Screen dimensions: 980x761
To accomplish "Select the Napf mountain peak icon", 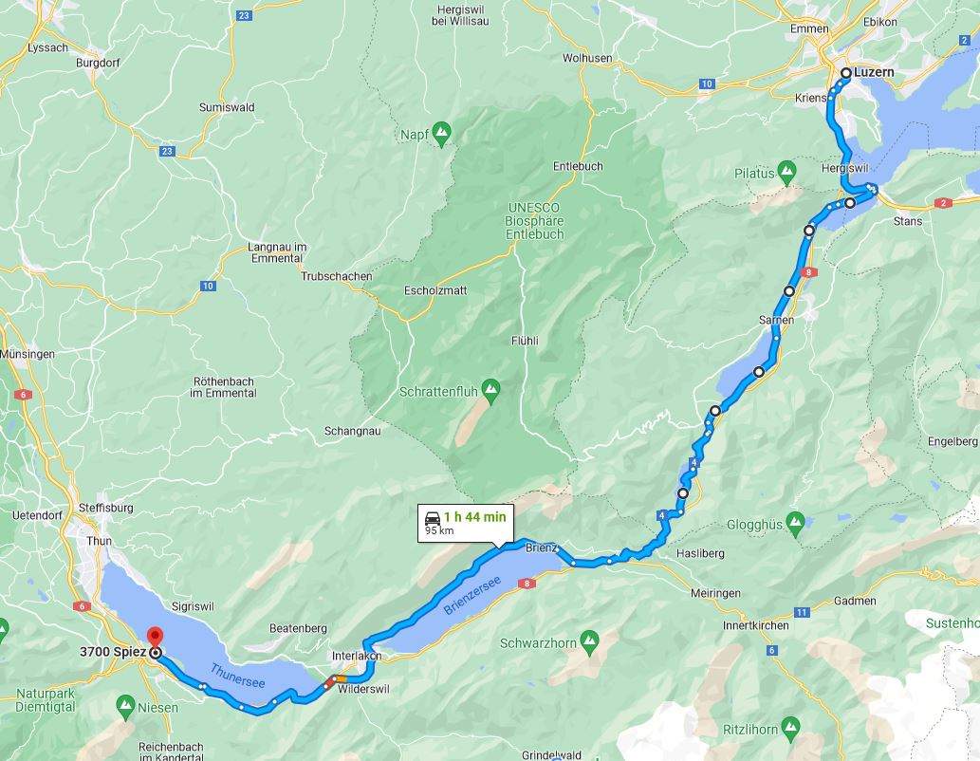I will (442, 135).
